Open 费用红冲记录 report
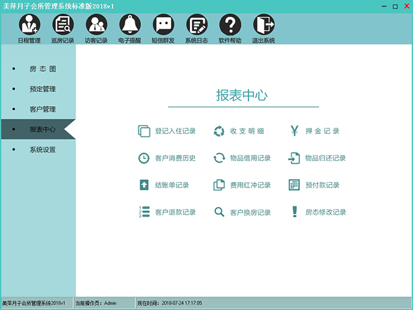The width and height of the screenshot is (413, 310). coord(250,185)
